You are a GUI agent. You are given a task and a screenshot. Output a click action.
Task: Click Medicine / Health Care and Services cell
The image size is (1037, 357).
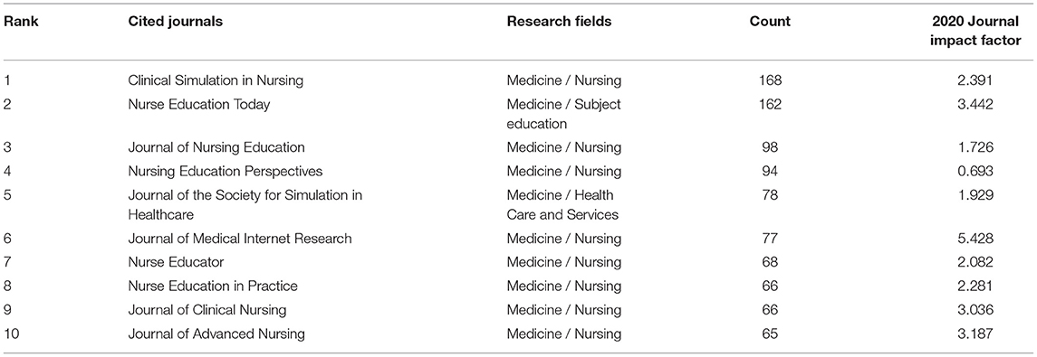click(x=562, y=204)
